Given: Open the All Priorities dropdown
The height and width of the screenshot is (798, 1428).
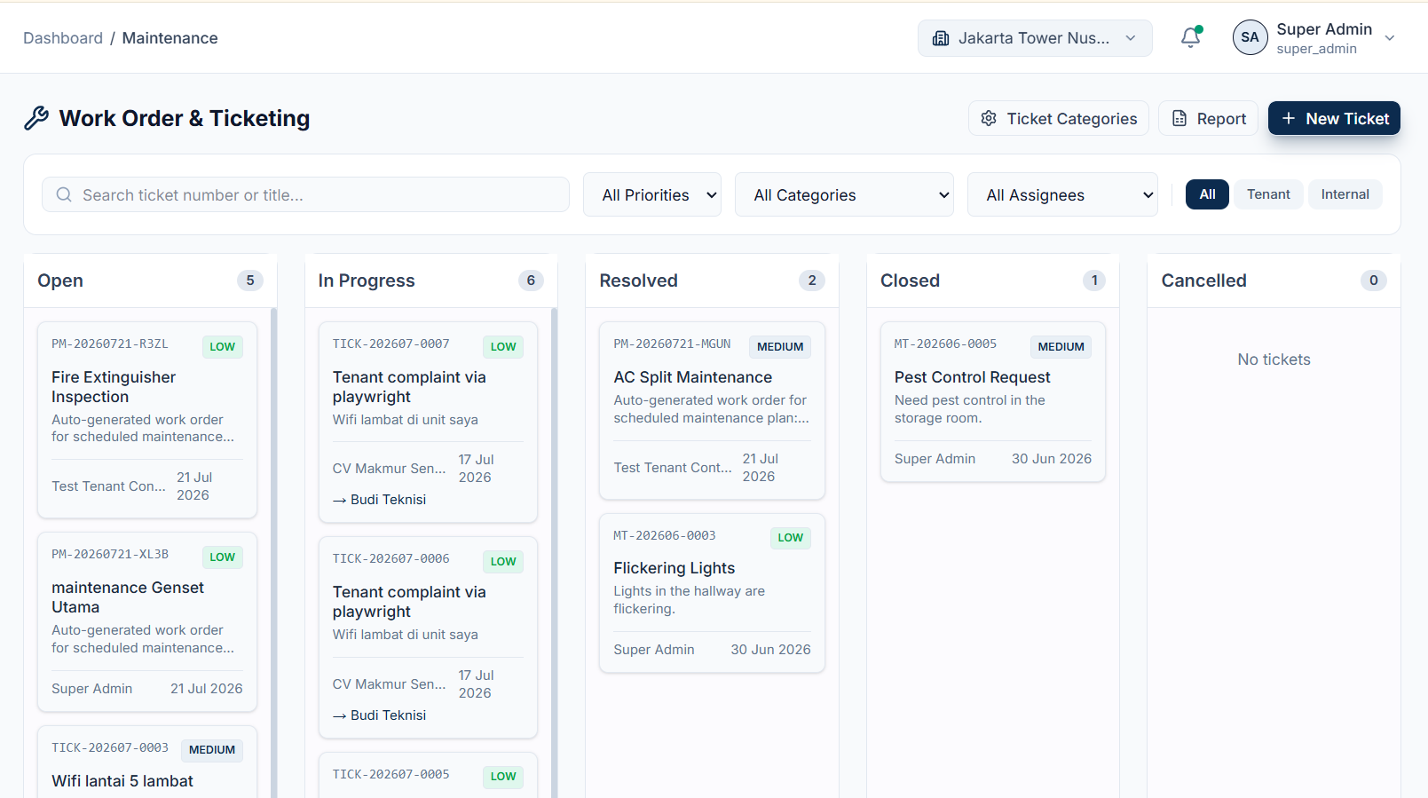Looking at the screenshot, I should [652, 194].
